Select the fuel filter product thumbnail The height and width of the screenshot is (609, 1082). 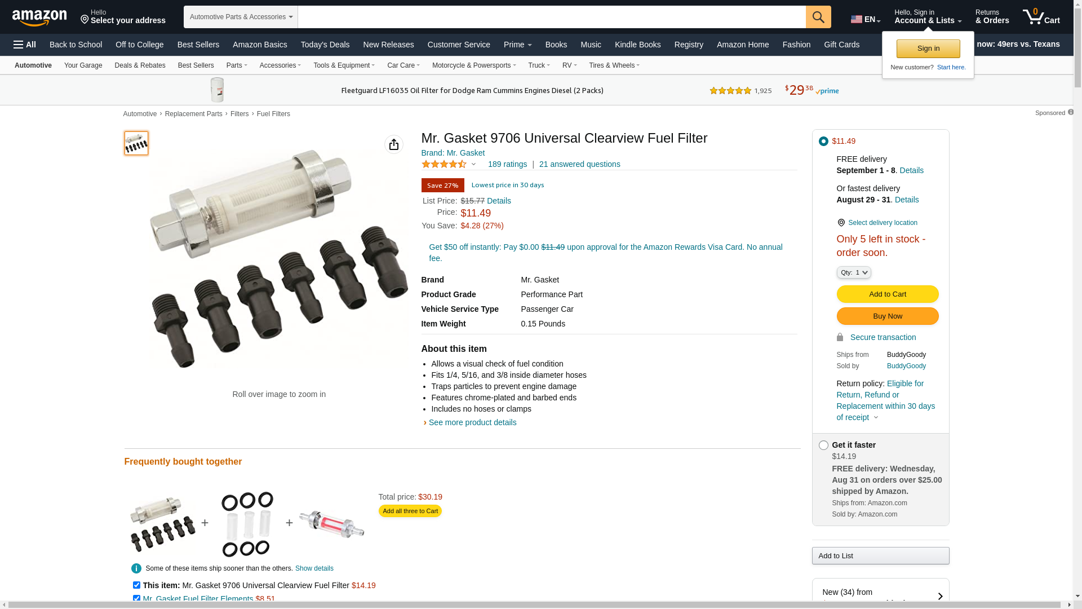136,143
